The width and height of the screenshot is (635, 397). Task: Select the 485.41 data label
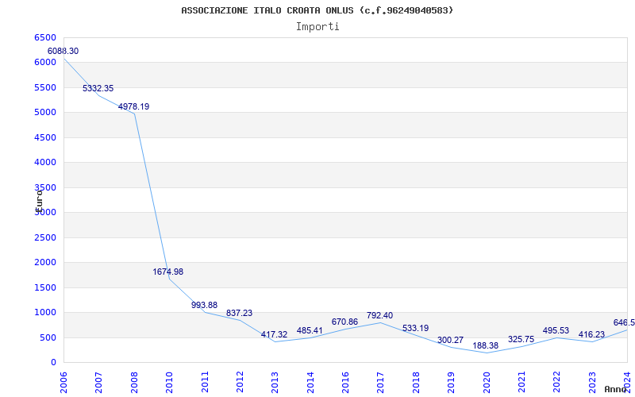click(310, 330)
